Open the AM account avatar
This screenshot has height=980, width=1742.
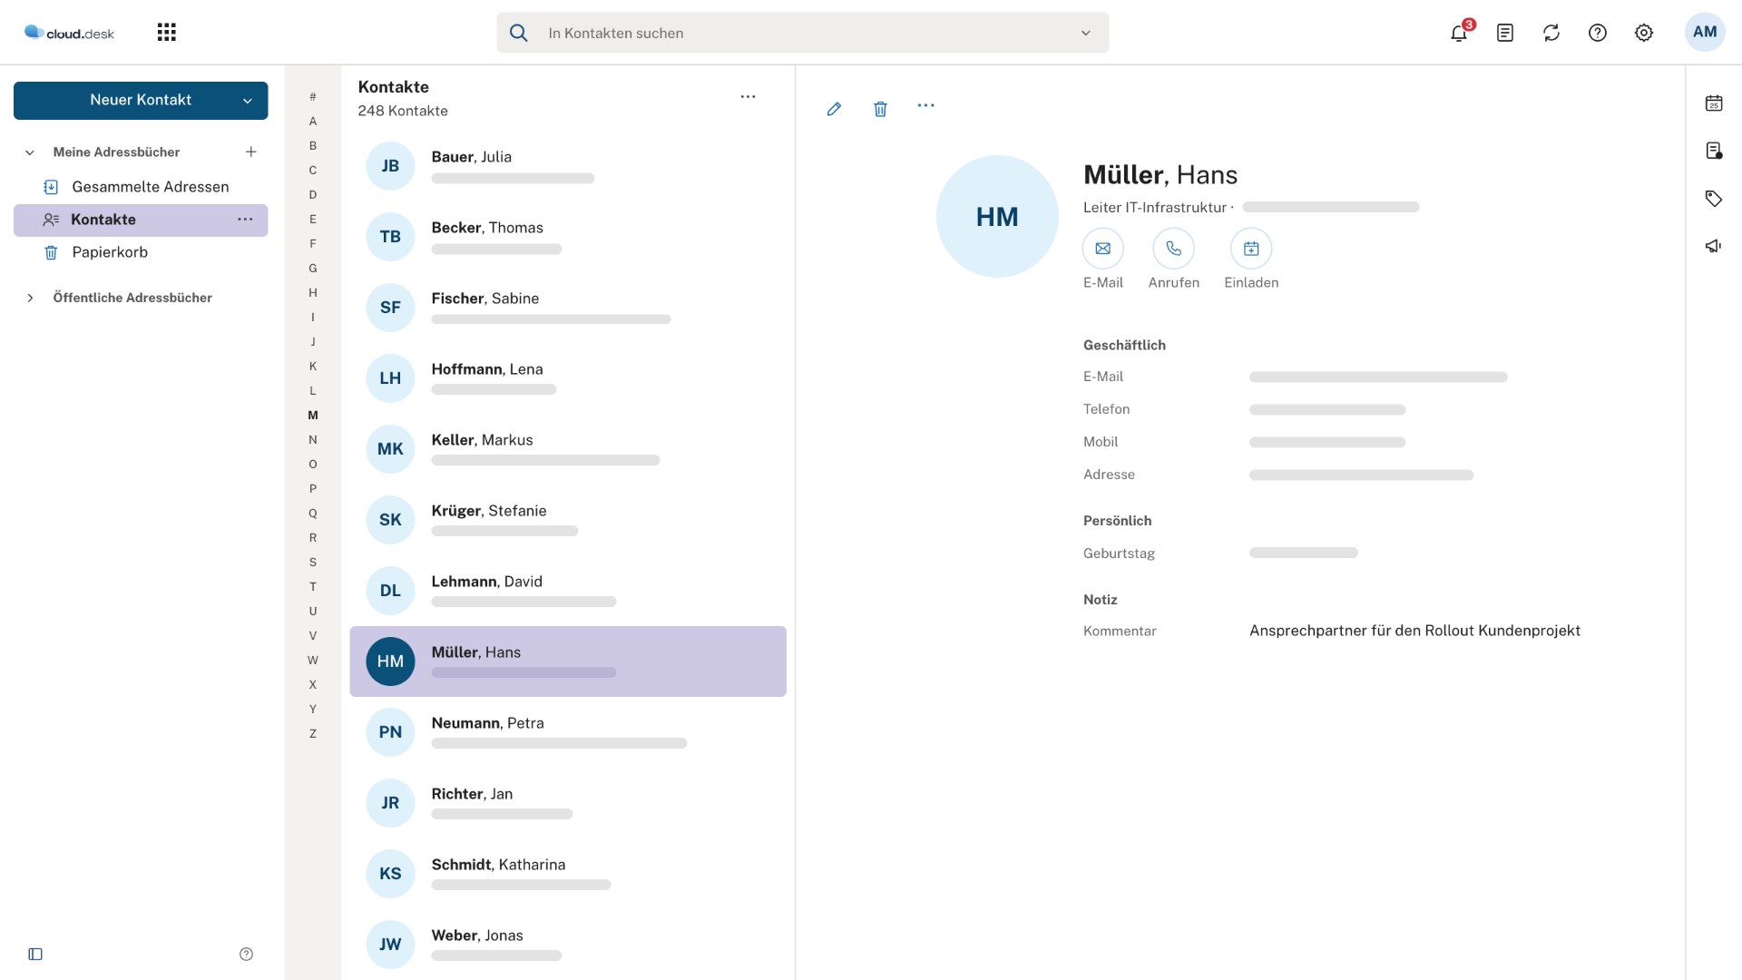tap(1705, 32)
